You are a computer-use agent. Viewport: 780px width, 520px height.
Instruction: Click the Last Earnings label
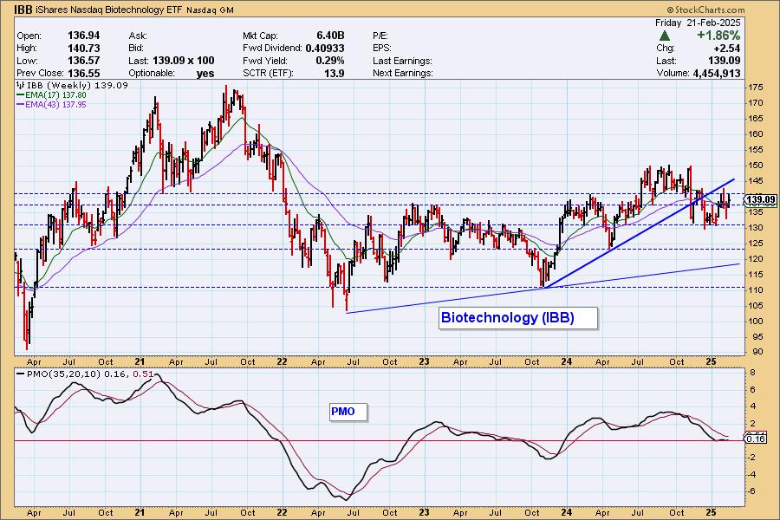pyautogui.click(x=402, y=61)
